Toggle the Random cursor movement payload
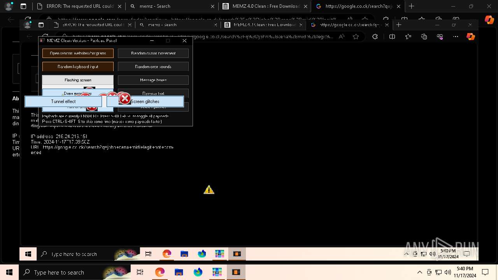498x280 pixels. pyautogui.click(x=153, y=53)
